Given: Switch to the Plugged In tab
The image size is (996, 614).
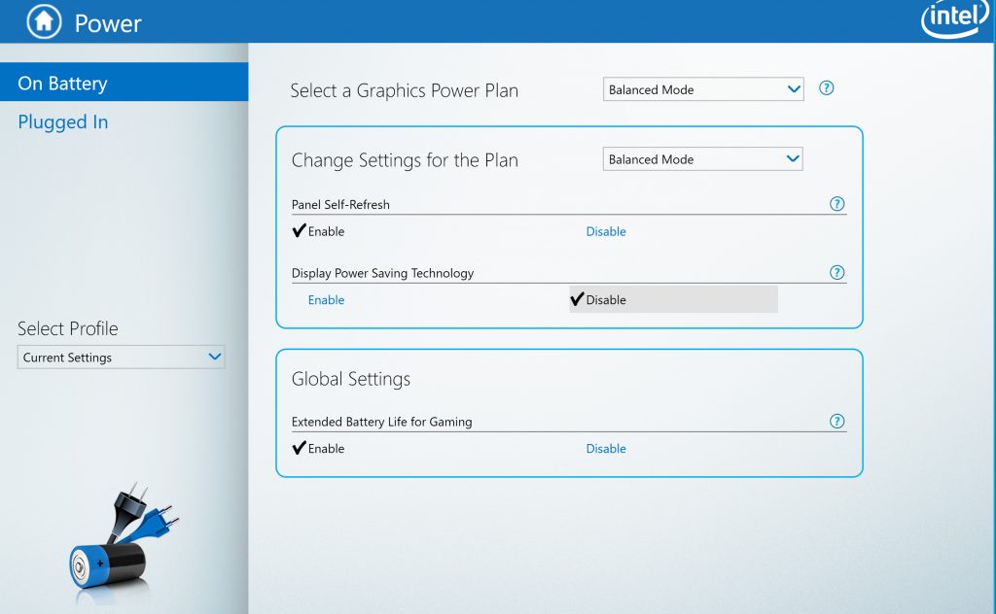Looking at the screenshot, I should click(x=63, y=121).
